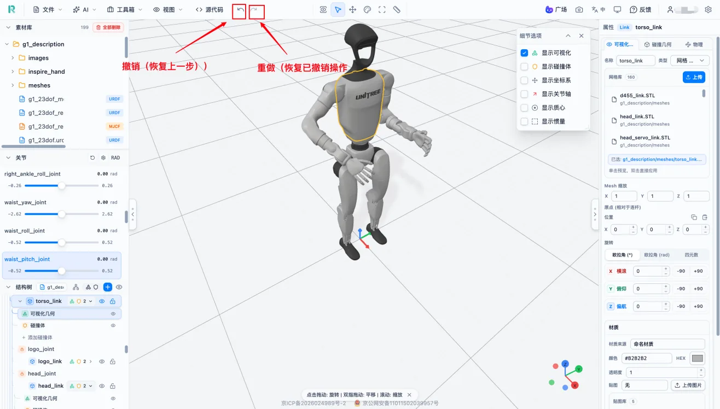Switch to the 物理 tab
720x409 pixels.
coord(693,45)
